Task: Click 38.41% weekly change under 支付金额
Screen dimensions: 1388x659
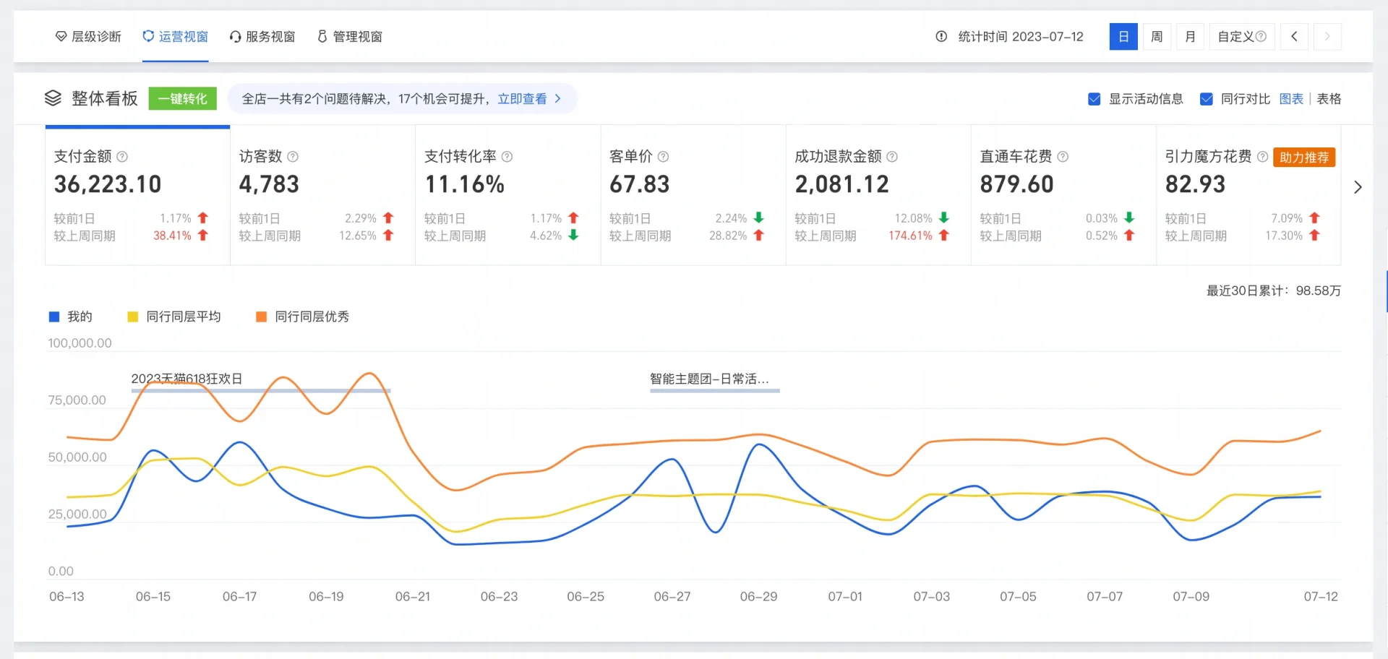Action: pyautogui.click(x=172, y=236)
